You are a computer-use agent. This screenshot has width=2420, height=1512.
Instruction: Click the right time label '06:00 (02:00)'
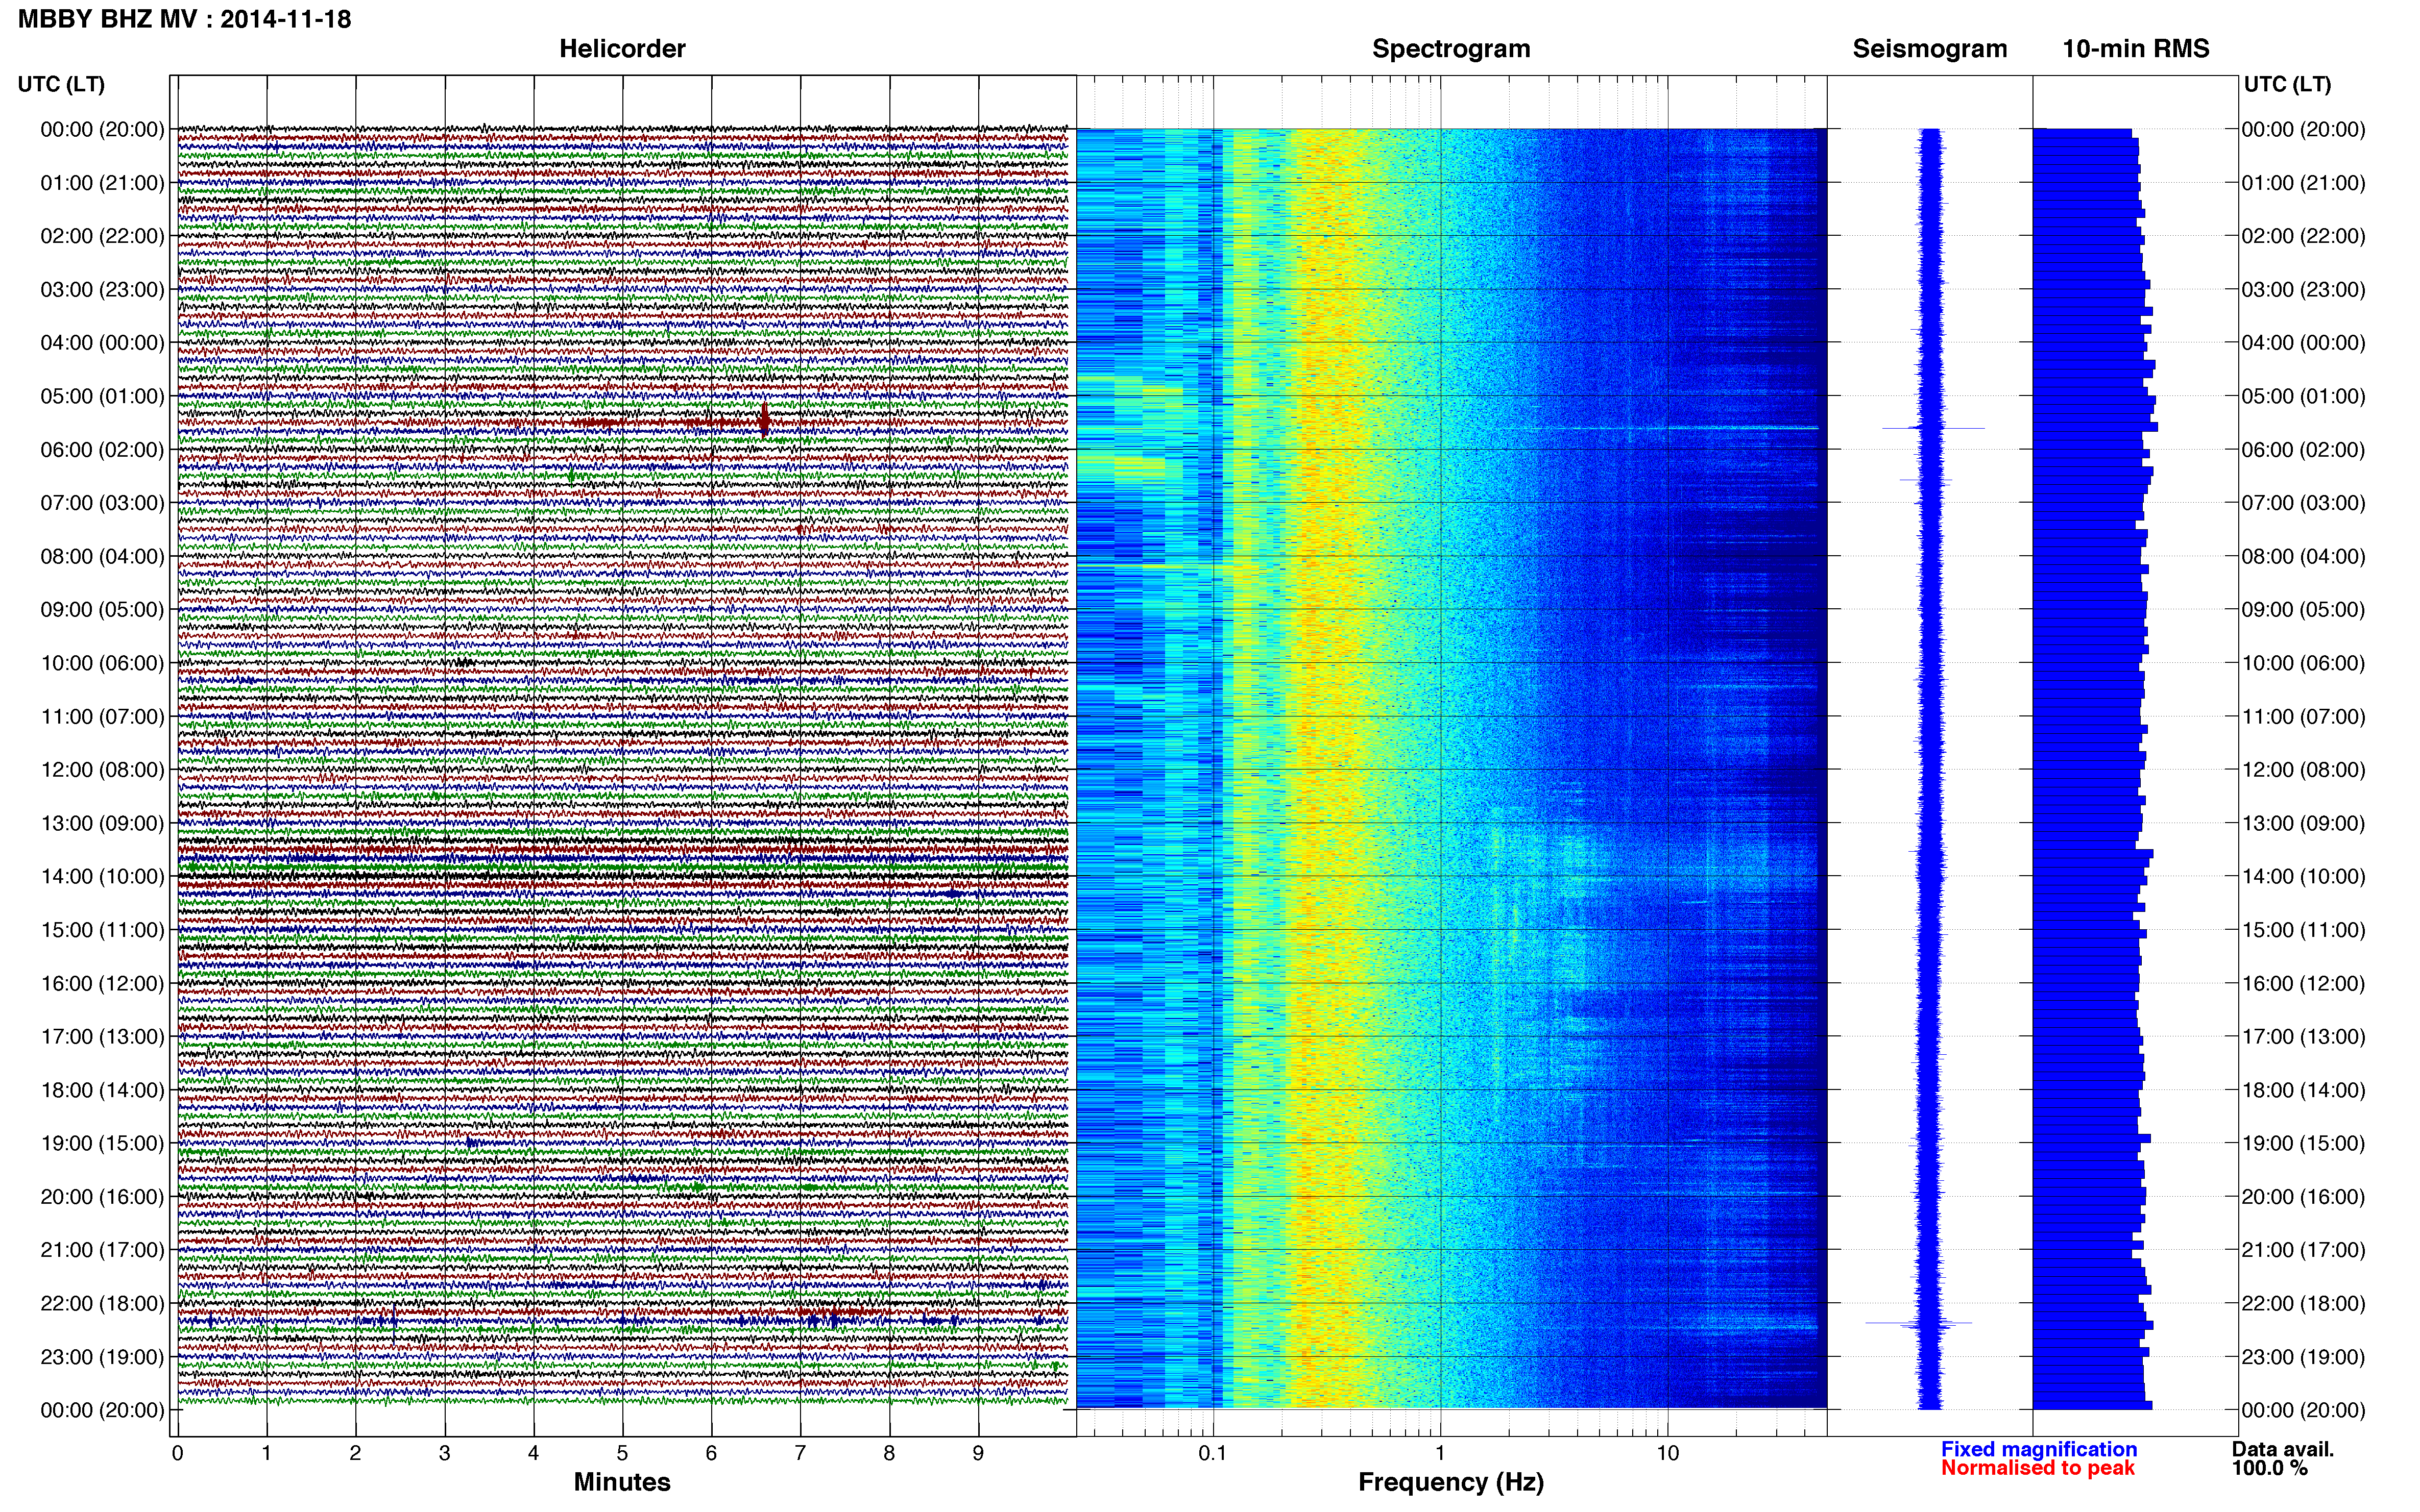tap(2303, 449)
